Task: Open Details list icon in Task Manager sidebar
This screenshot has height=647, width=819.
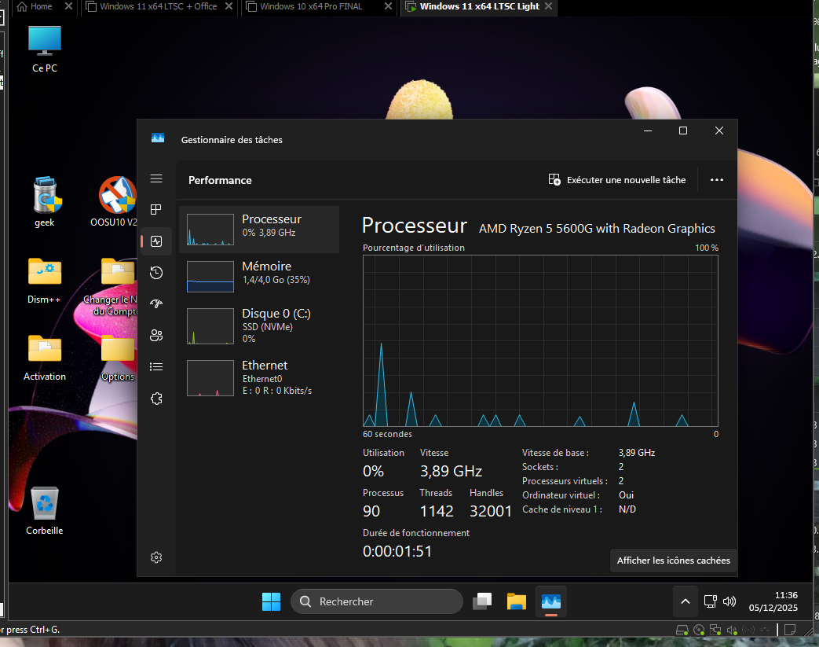Action: [156, 366]
